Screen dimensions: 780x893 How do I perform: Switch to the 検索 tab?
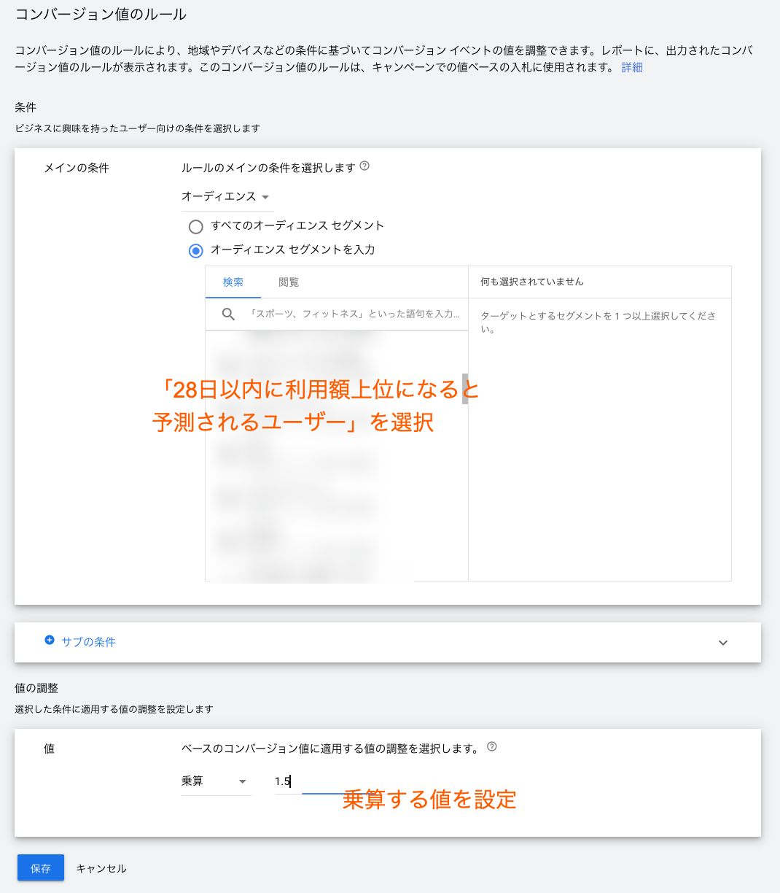tap(233, 282)
